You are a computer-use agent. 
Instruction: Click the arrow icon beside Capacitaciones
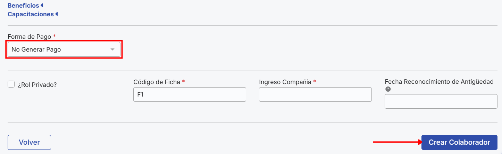56,14
